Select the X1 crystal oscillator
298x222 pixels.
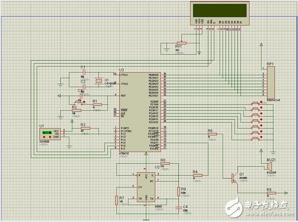pos(99,81)
